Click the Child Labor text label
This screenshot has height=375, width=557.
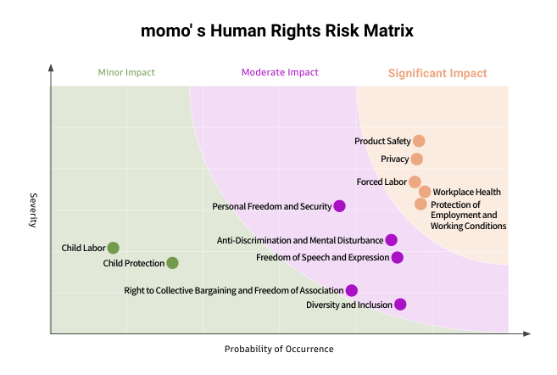[83, 249]
